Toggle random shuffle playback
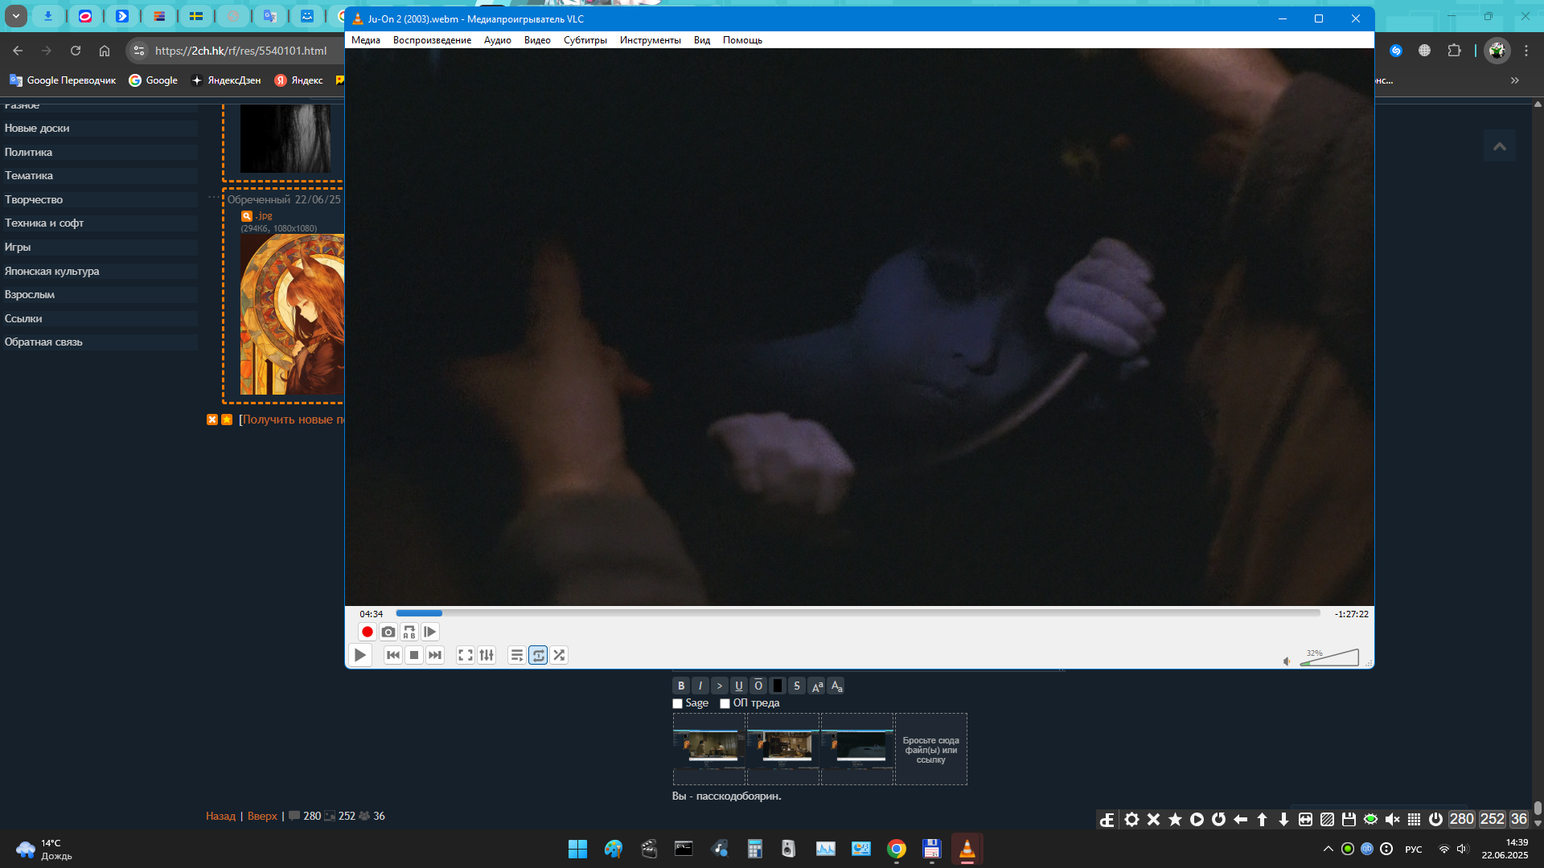 click(x=559, y=656)
